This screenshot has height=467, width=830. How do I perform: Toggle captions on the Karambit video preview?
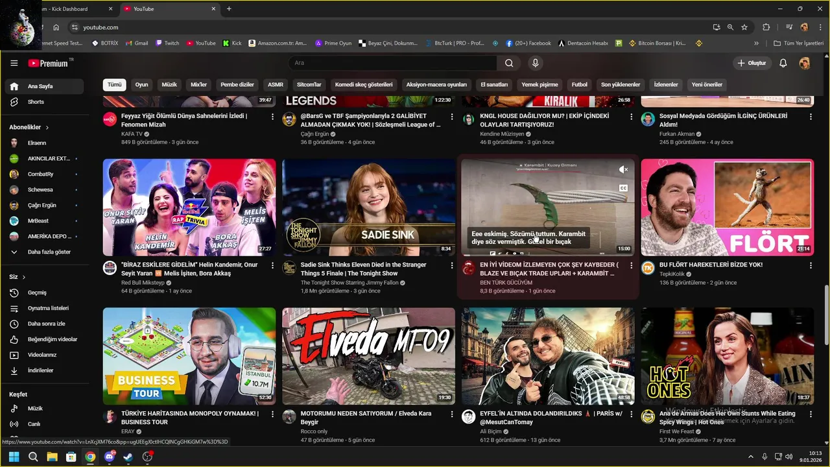pyautogui.click(x=623, y=188)
